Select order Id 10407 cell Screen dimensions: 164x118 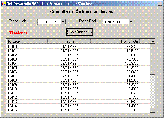[x=27, y=76]
